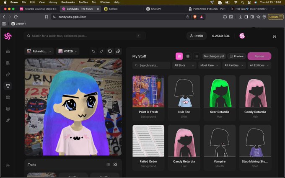This screenshot has width=285, height=178.
Task: Click the redo arrow above the avatar
Action: [101, 52]
